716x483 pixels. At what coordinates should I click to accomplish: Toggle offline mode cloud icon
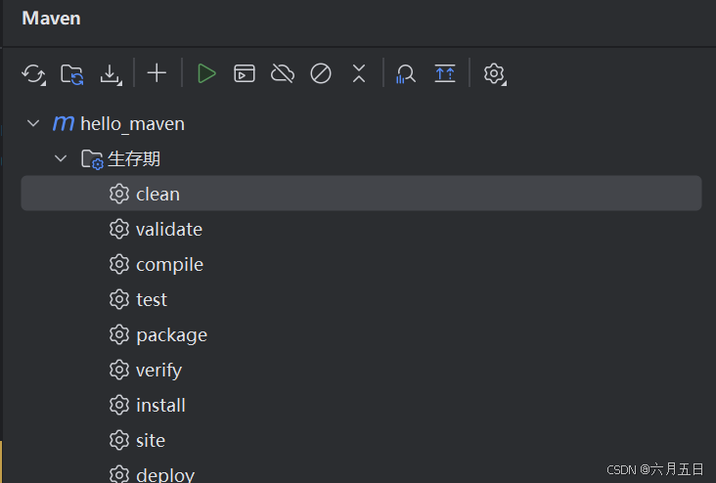pyautogui.click(x=283, y=73)
